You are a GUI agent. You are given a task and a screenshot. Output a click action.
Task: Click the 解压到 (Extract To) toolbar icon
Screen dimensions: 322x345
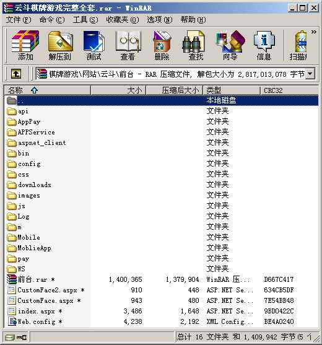[60, 45]
